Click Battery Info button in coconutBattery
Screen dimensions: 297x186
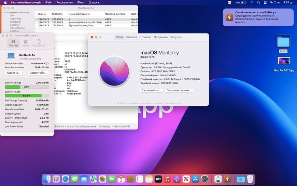click(38, 73)
